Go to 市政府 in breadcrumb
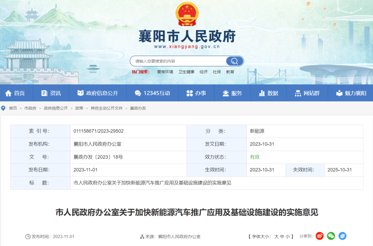Viewport: 373px width, 246px height. (x=30, y=108)
